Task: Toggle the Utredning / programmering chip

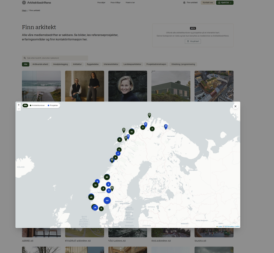Action: click(183, 64)
